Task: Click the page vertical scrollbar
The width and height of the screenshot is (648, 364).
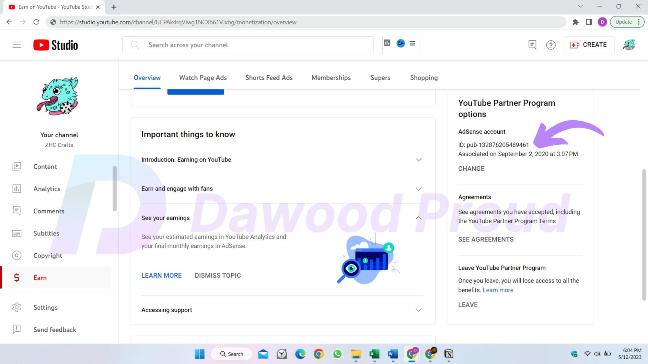Action: tap(644, 235)
